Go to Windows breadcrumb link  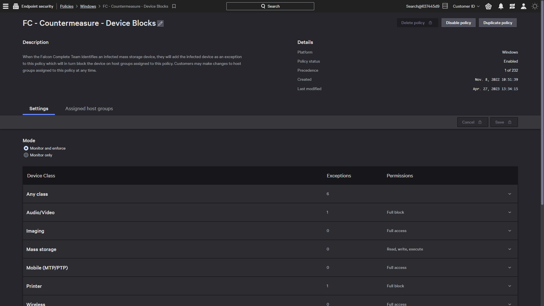pos(88,6)
